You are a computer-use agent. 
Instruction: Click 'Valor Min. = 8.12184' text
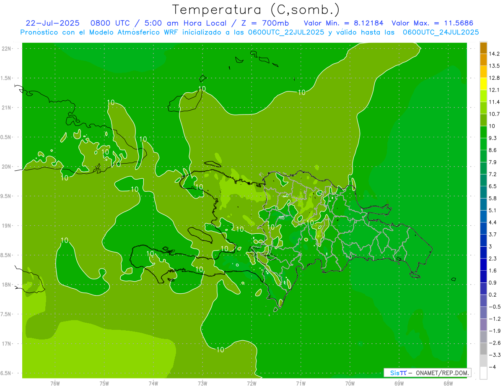coord(344,23)
